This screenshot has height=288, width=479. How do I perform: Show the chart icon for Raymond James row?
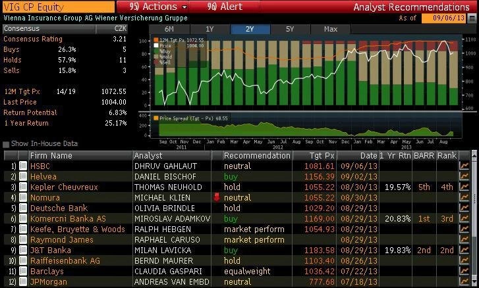(464, 239)
